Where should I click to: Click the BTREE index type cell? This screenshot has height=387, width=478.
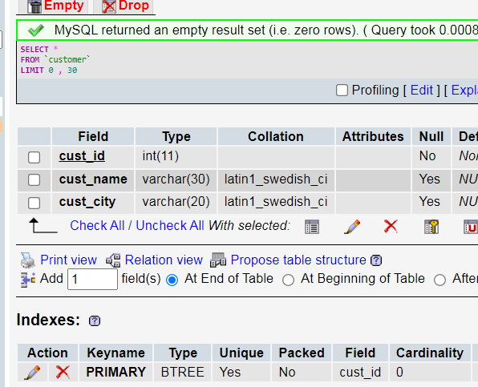pyautogui.click(x=182, y=372)
